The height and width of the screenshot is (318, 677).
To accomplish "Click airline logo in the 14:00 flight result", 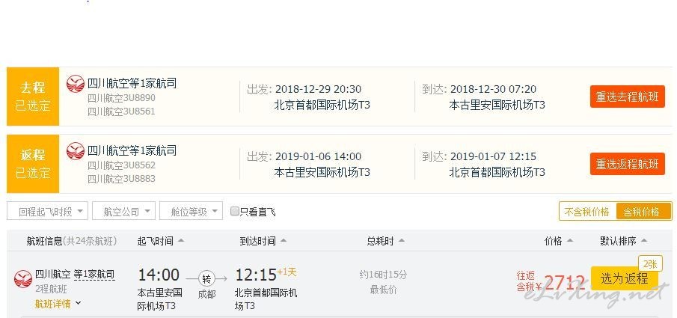I will click(x=23, y=279).
